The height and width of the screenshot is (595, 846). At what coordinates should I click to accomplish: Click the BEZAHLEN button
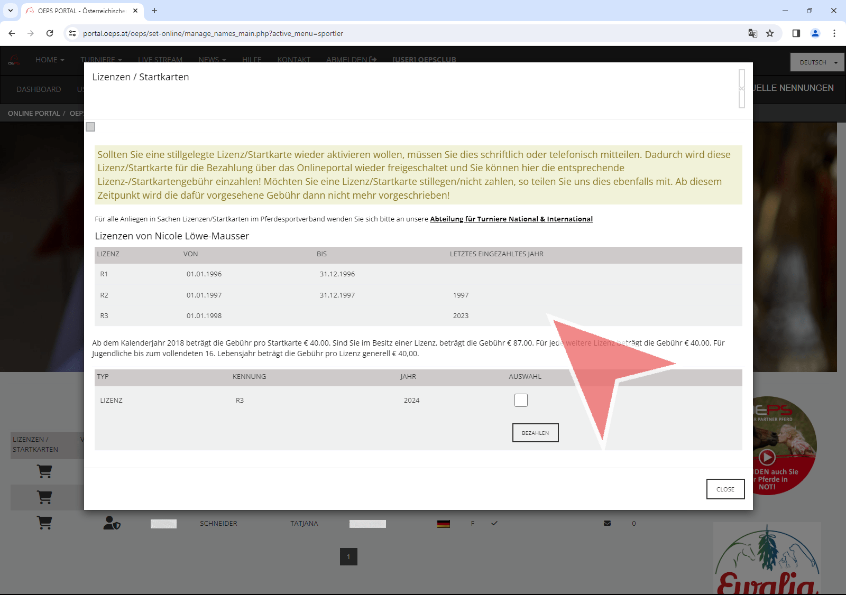click(535, 433)
